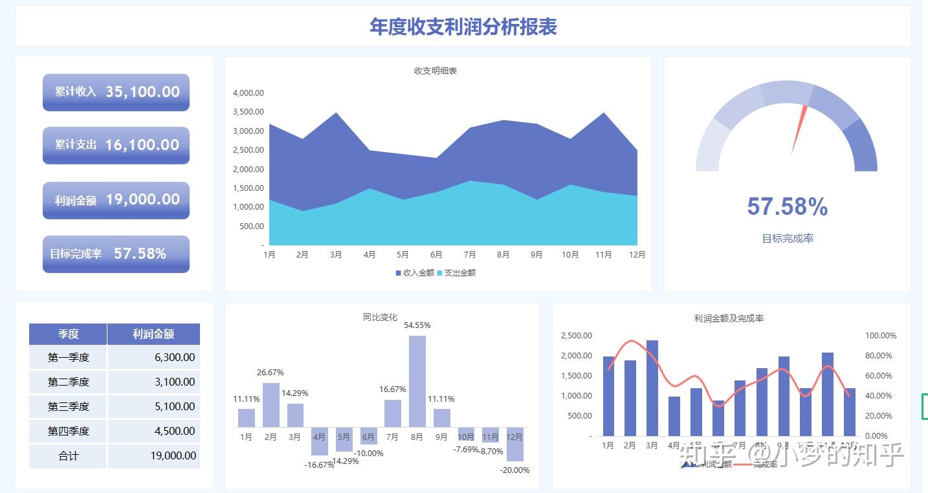Open the 目标完成率 57.58% KPI card
Screen dimensions: 928x493
116,254
